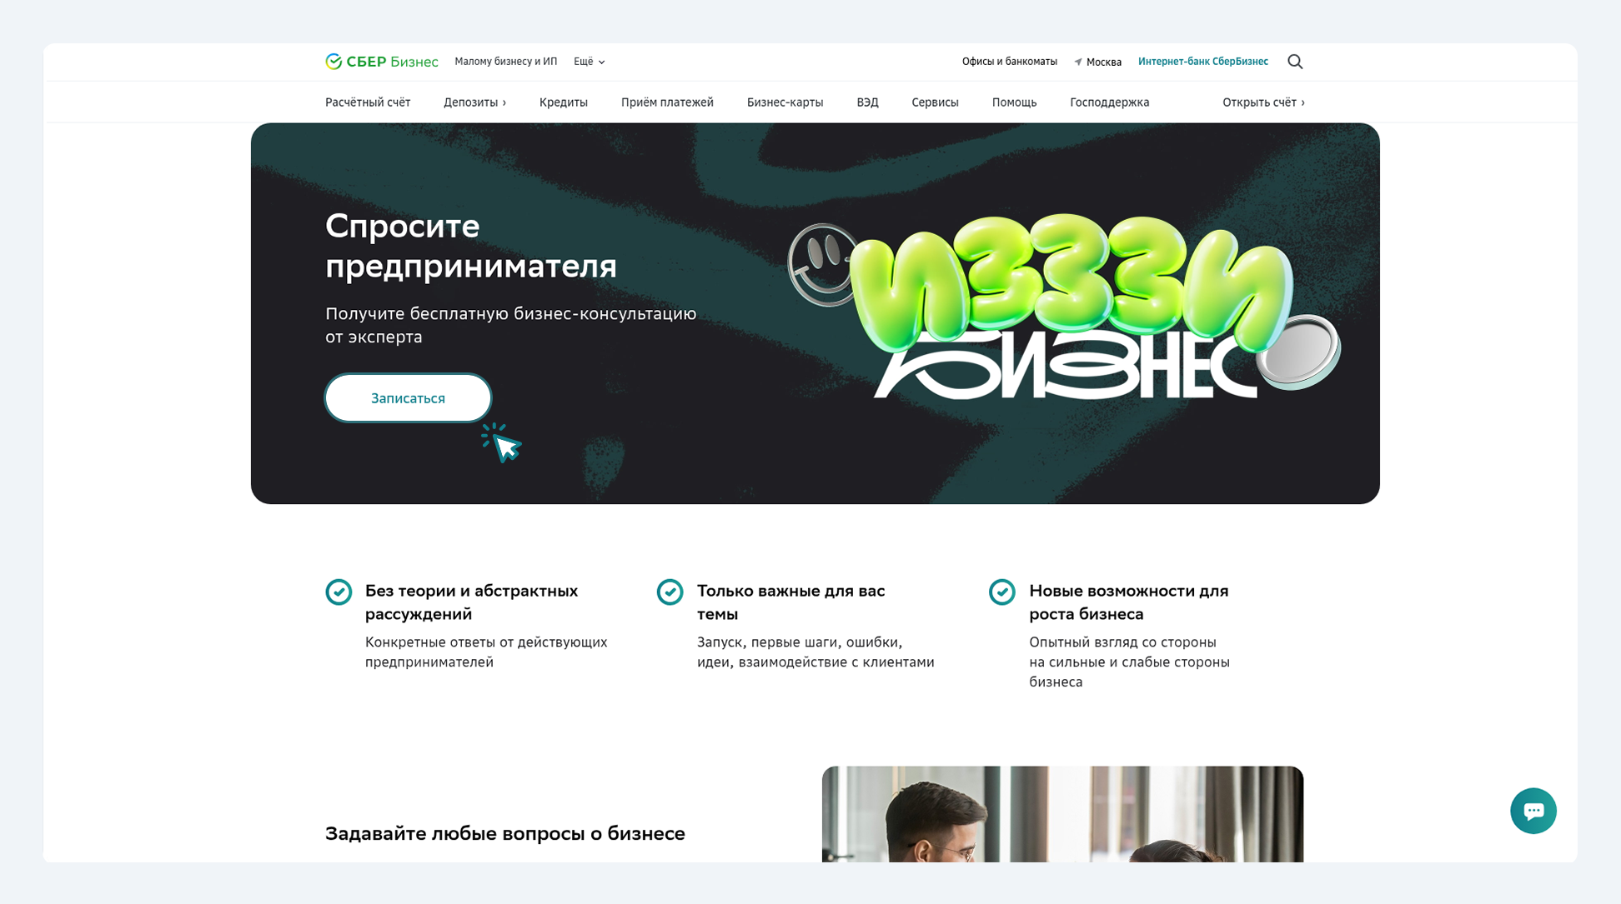Click heading Спросите предпринимателя

coord(471,246)
